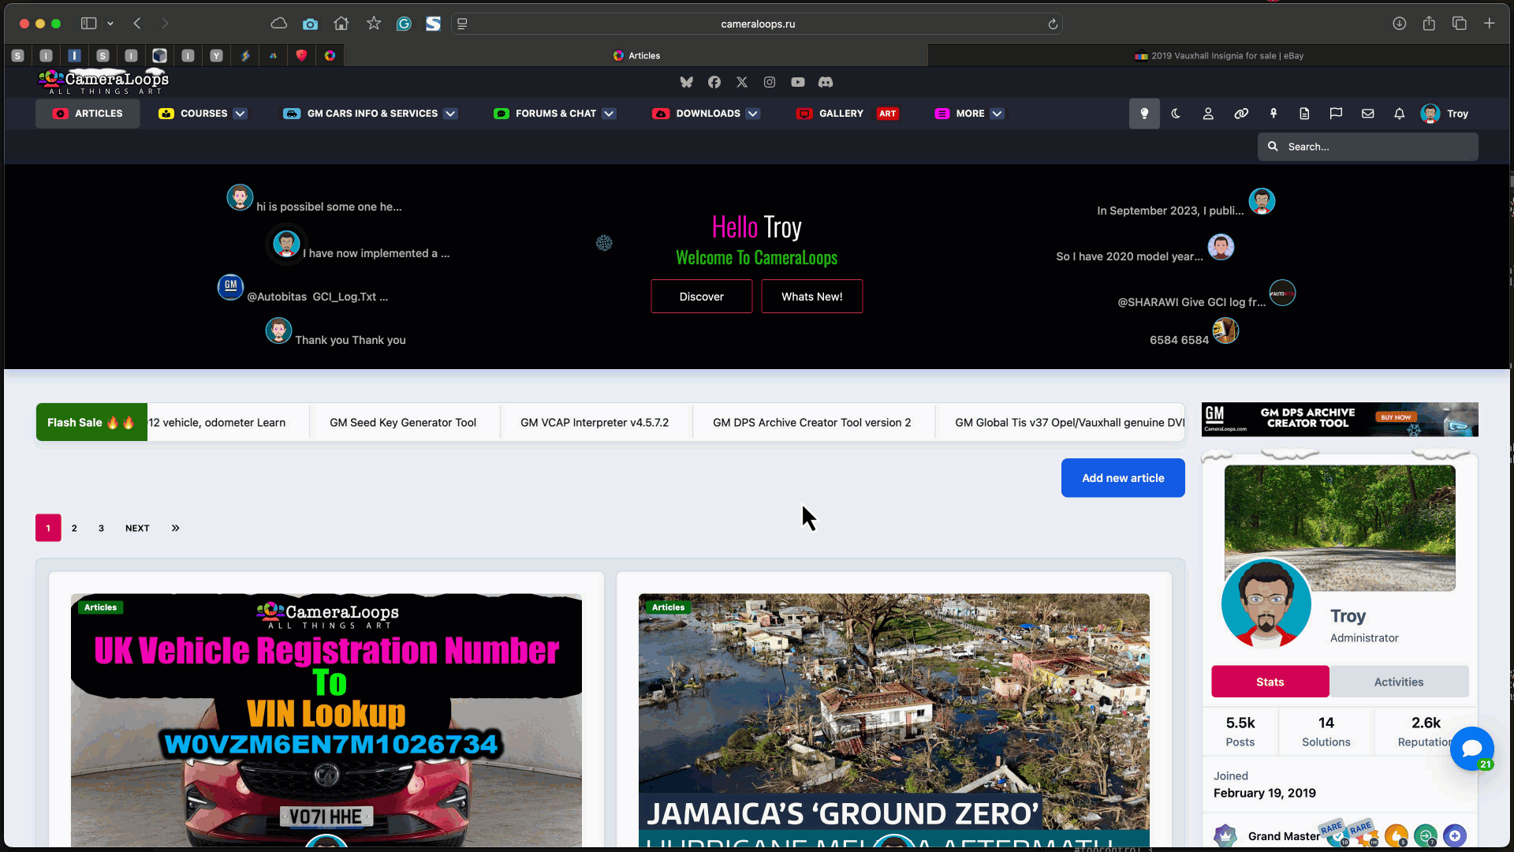This screenshot has width=1514, height=852.
Task: Open the YouTube social icon
Action: [798, 82]
